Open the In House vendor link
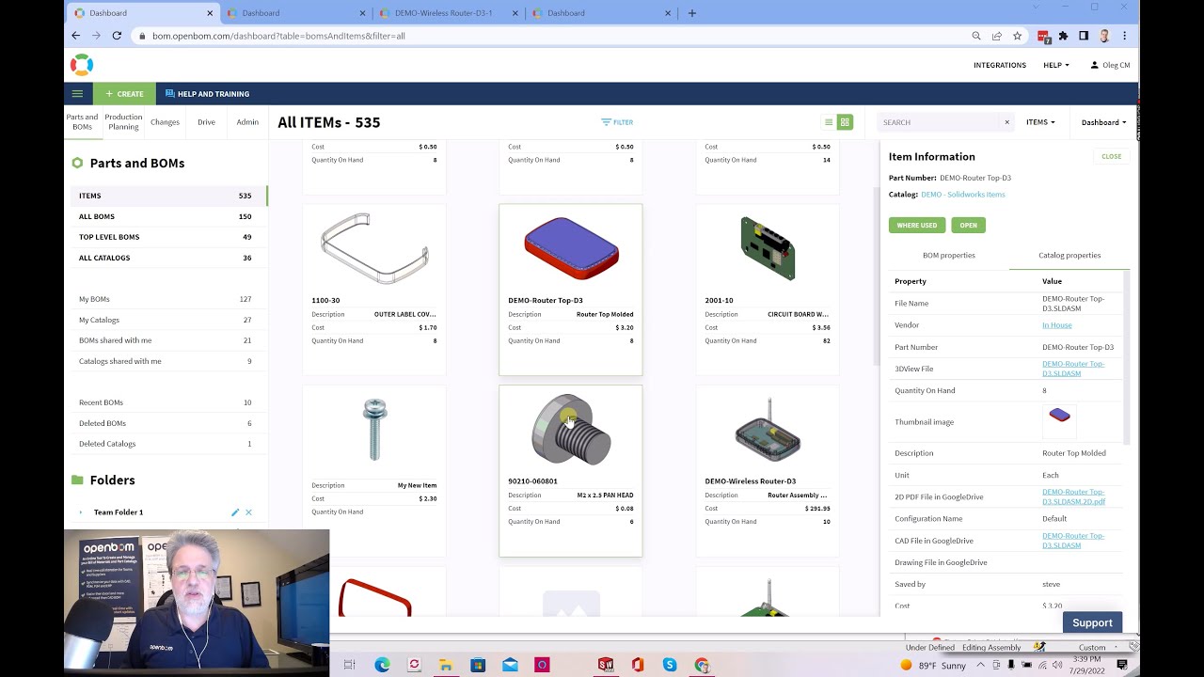This screenshot has width=1204, height=677. pos(1056,325)
